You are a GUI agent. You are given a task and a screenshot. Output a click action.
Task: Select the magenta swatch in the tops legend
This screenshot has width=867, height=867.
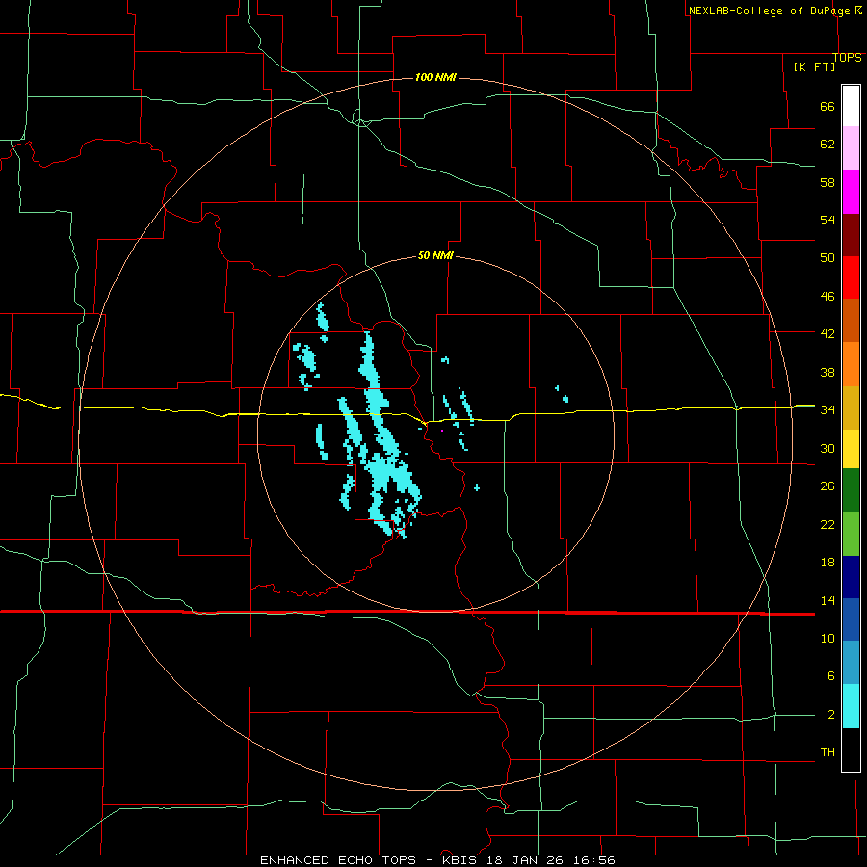pos(851,192)
